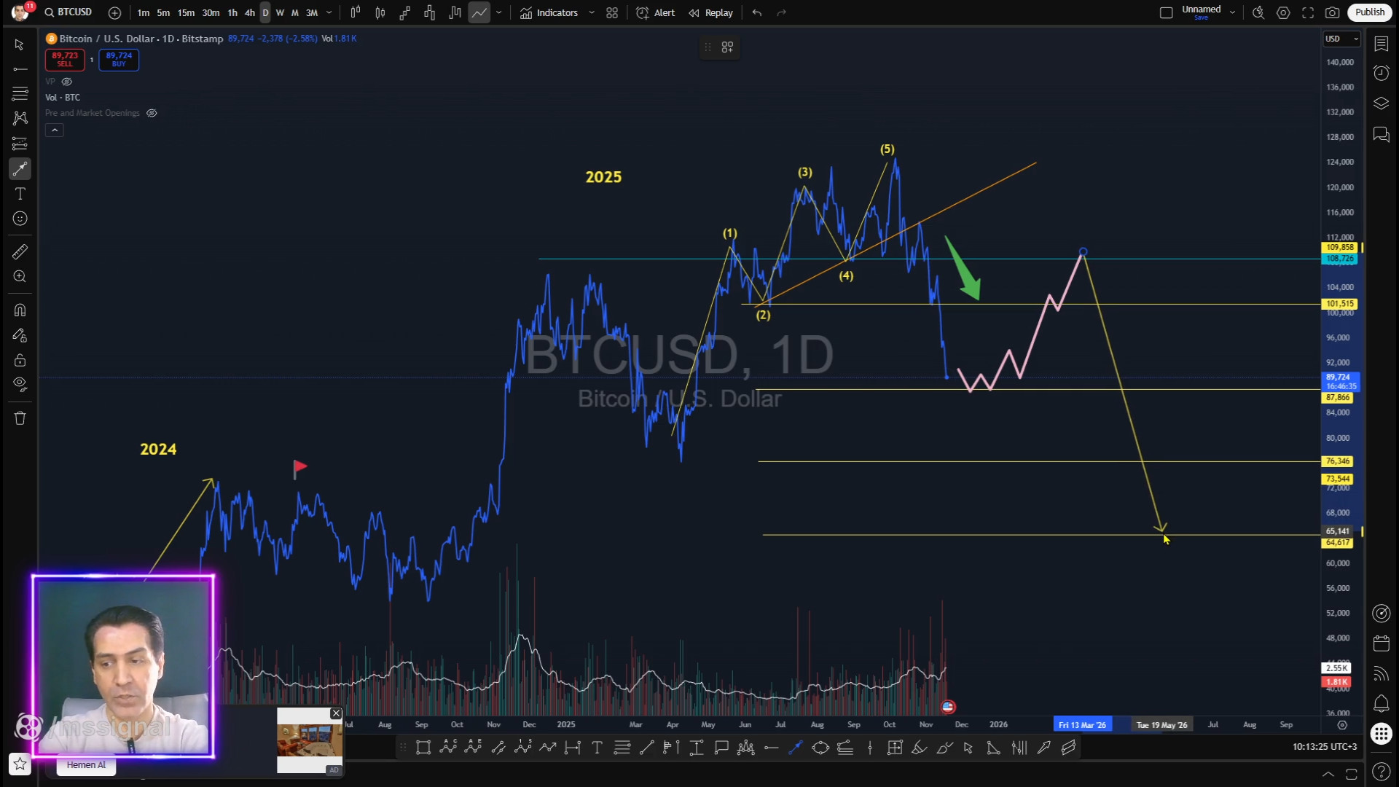Select the brush drawing tool in left toolbar
1399x787 pixels.
(20, 169)
